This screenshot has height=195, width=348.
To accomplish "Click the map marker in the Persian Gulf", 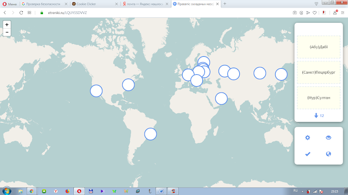I will (x=221, y=99).
